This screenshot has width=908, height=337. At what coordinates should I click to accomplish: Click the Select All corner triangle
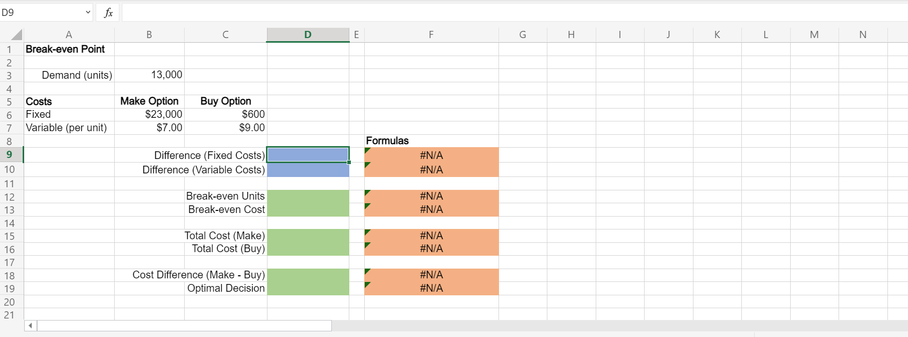(16, 35)
